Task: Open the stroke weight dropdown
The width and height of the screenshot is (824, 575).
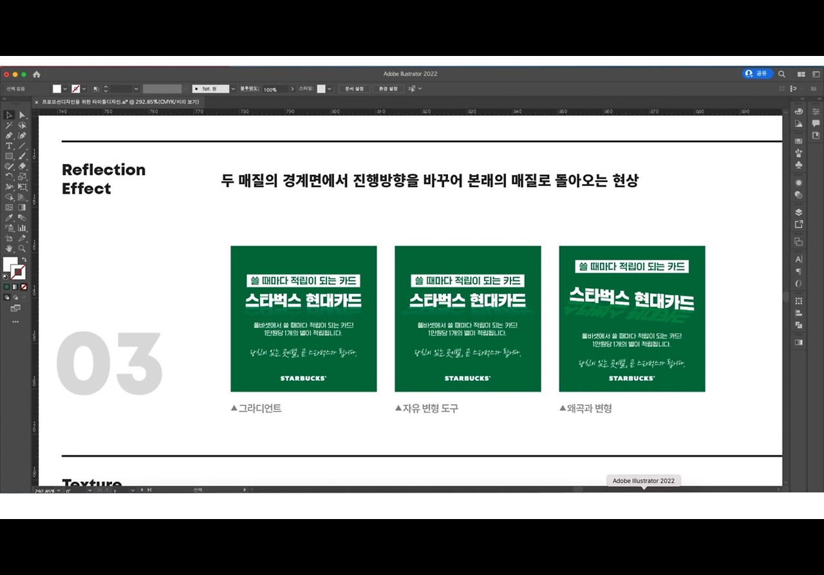Action: pyautogui.click(x=136, y=89)
